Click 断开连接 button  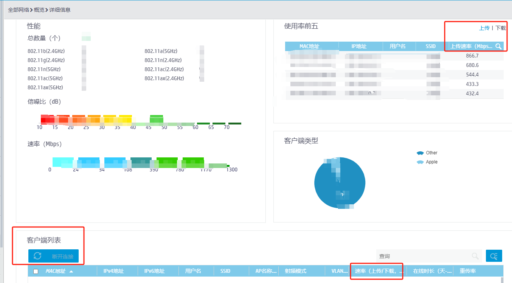coord(63,257)
